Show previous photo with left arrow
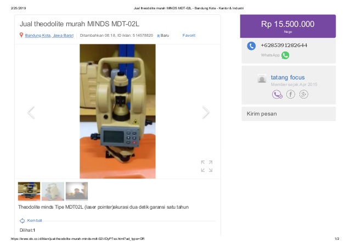 tap(31, 112)
